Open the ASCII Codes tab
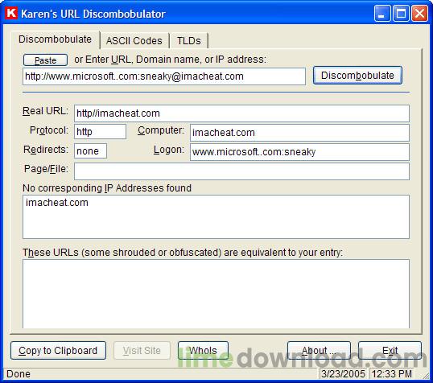 (x=134, y=41)
